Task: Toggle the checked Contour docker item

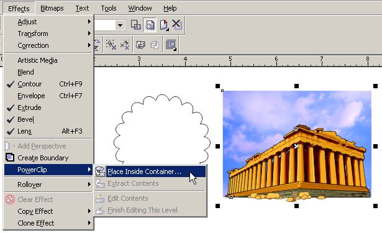Action: tap(48, 84)
